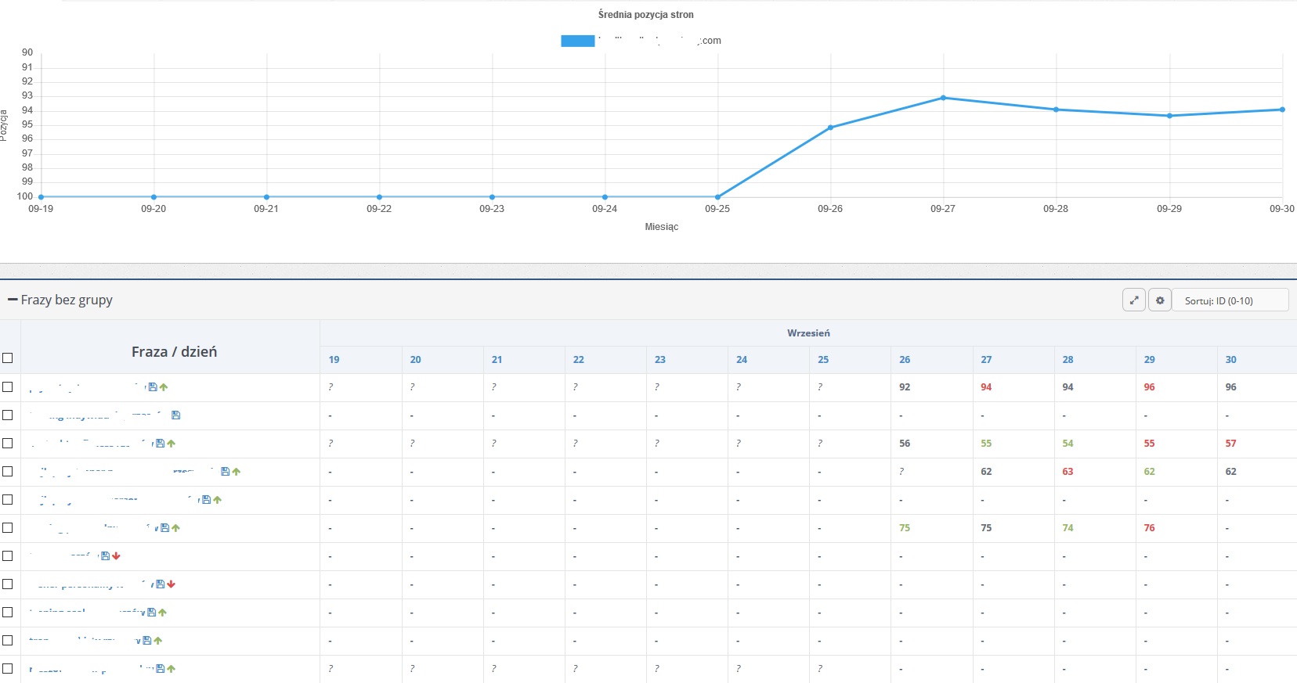1297x683 pixels.
Task: Click the chart data point at 09-25
Action: pyautogui.click(x=717, y=197)
